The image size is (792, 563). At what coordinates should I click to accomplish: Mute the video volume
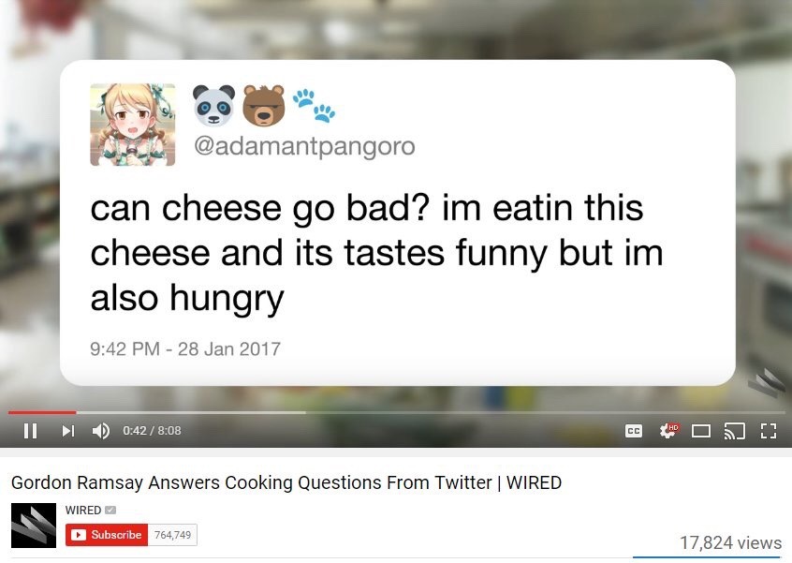[100, 431]
